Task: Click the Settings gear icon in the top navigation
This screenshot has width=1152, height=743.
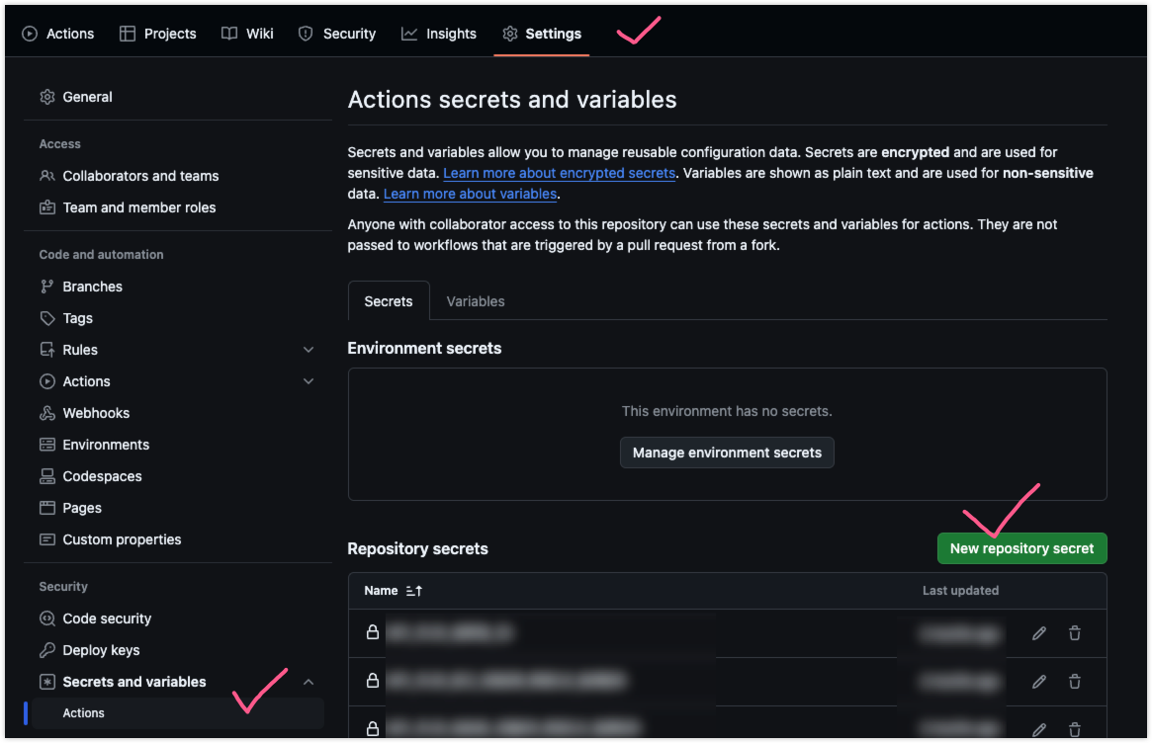Action: pyautogui.click(x=510, y=34)
